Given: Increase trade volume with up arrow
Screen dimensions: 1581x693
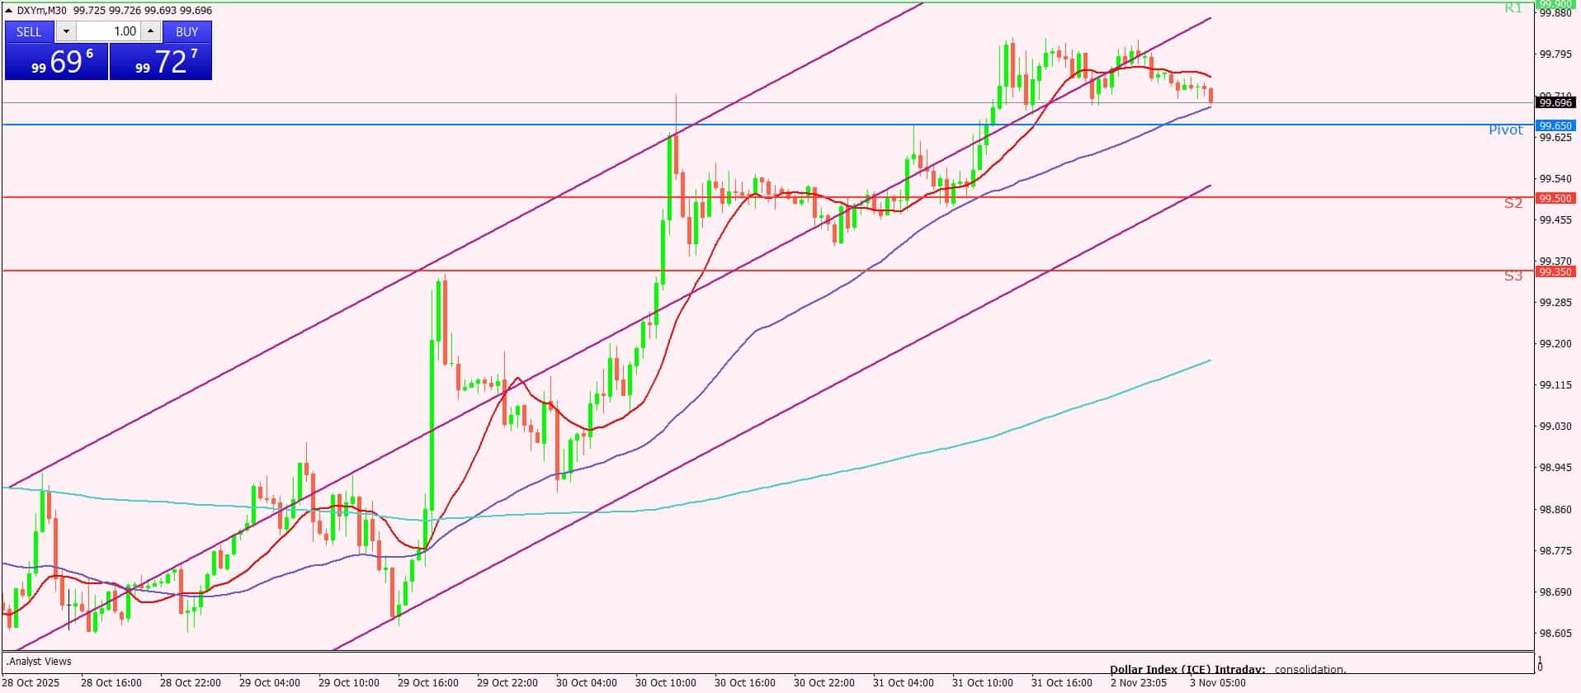Looking at the screenshot, I should click(x=150, y=31).
